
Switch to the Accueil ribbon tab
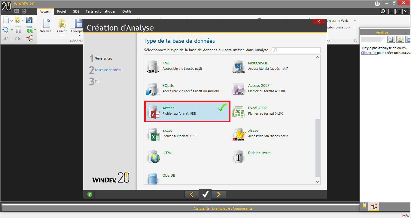(45, 11)
